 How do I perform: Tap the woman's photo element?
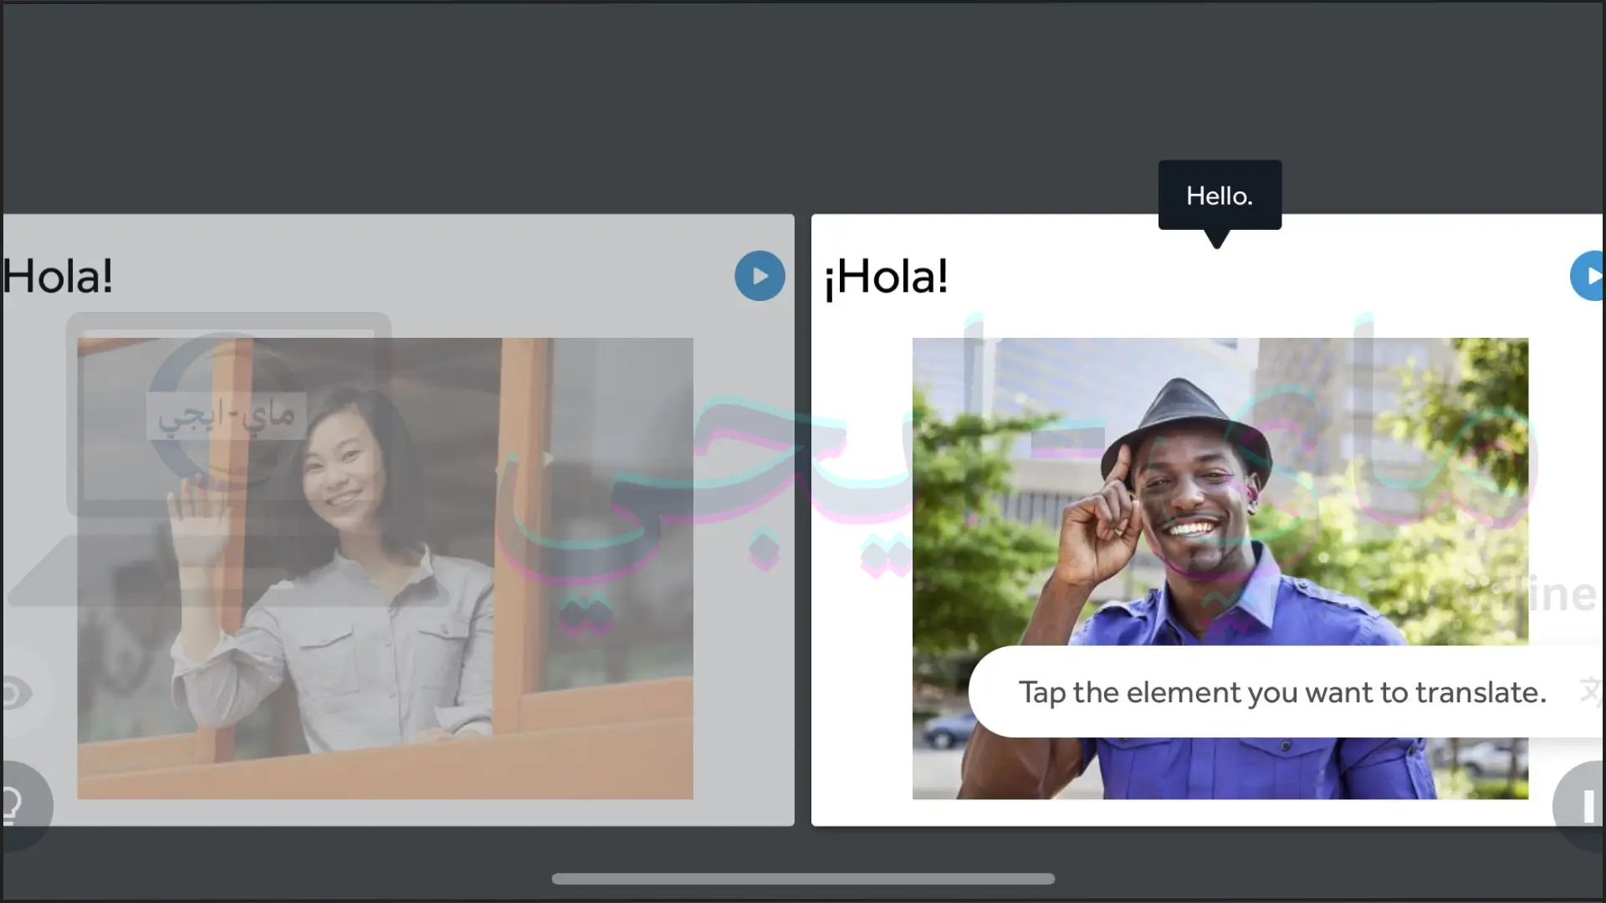[385, 567]
